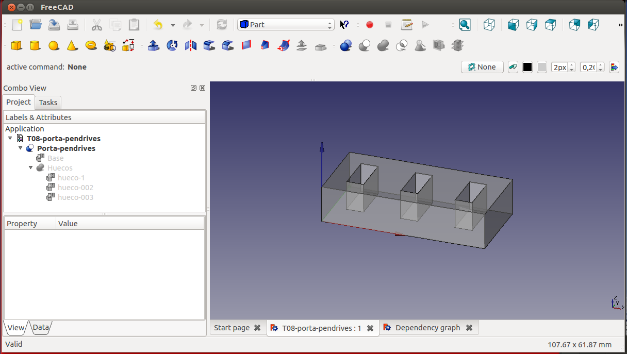The width and height of the screenshot is (627, 354).
Task: Select the Mirror tool icon
Action: pos(191,46)
